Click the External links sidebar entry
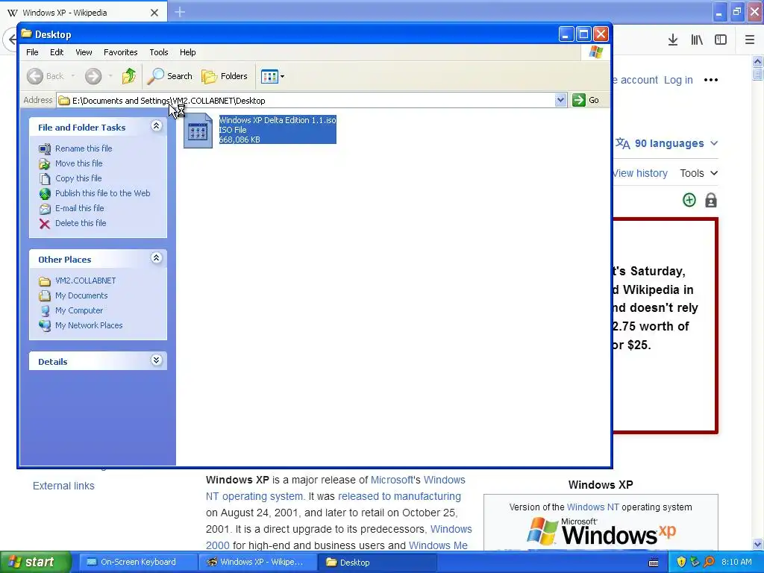 [63, 486]
